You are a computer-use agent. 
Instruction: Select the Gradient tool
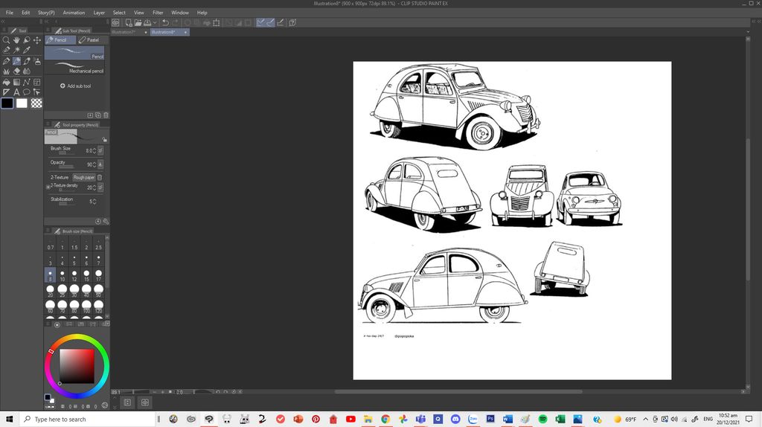click(x=16, y=82)
